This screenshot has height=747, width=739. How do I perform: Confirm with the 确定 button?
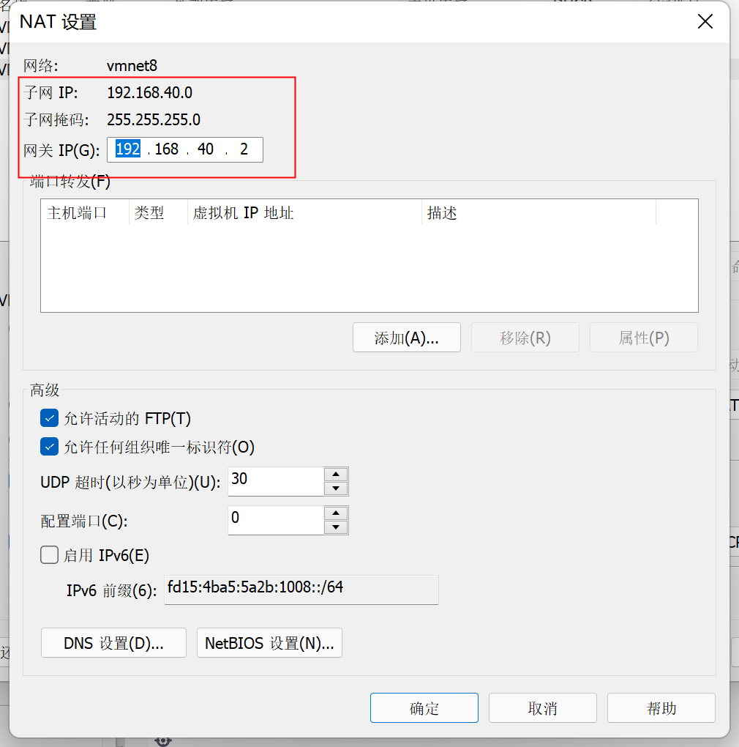click(424, 708)
